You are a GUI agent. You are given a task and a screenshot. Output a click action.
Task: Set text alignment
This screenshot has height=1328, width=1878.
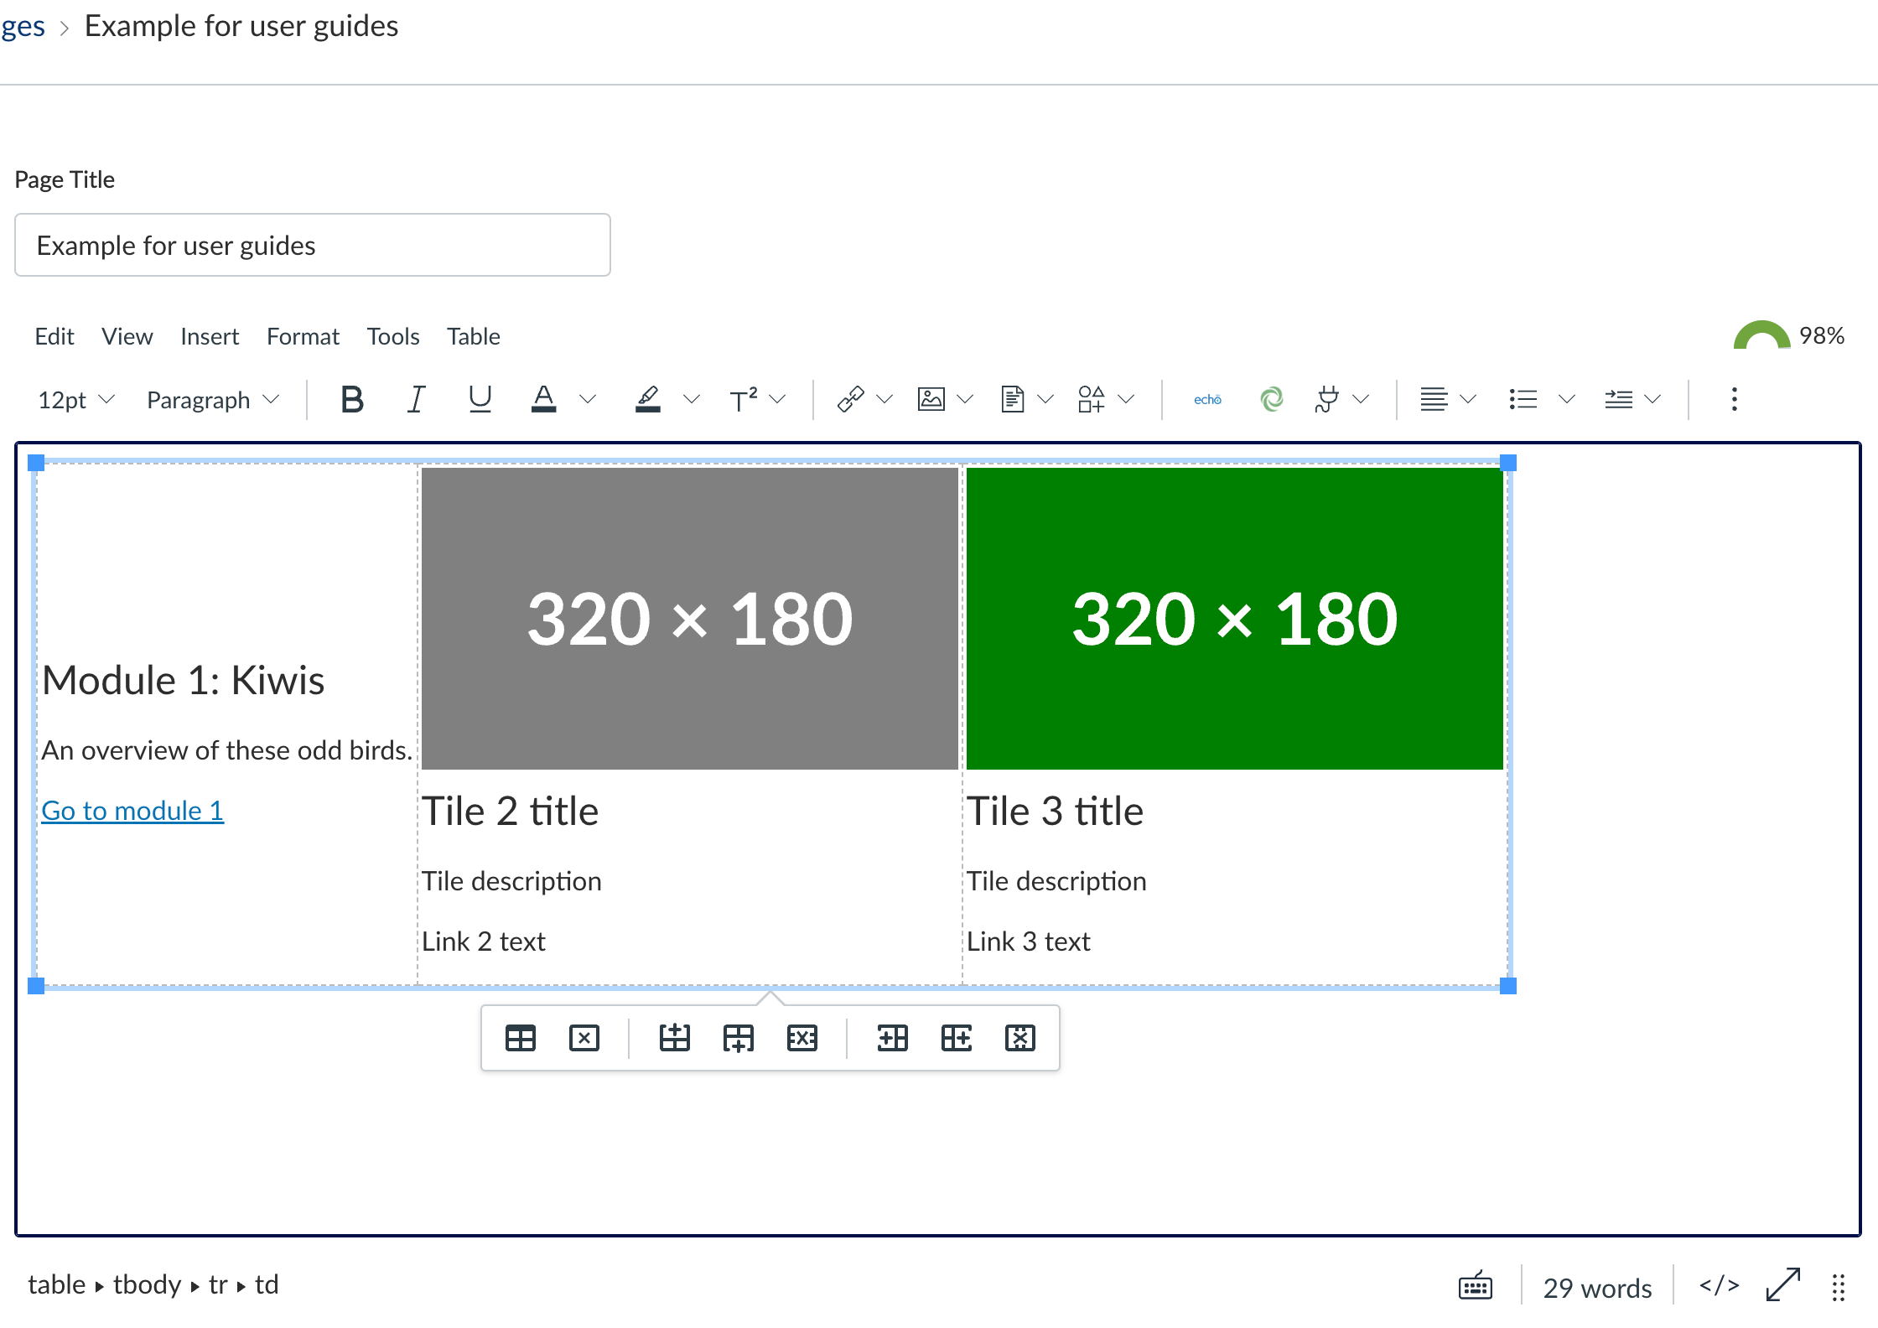(1434, 400)
